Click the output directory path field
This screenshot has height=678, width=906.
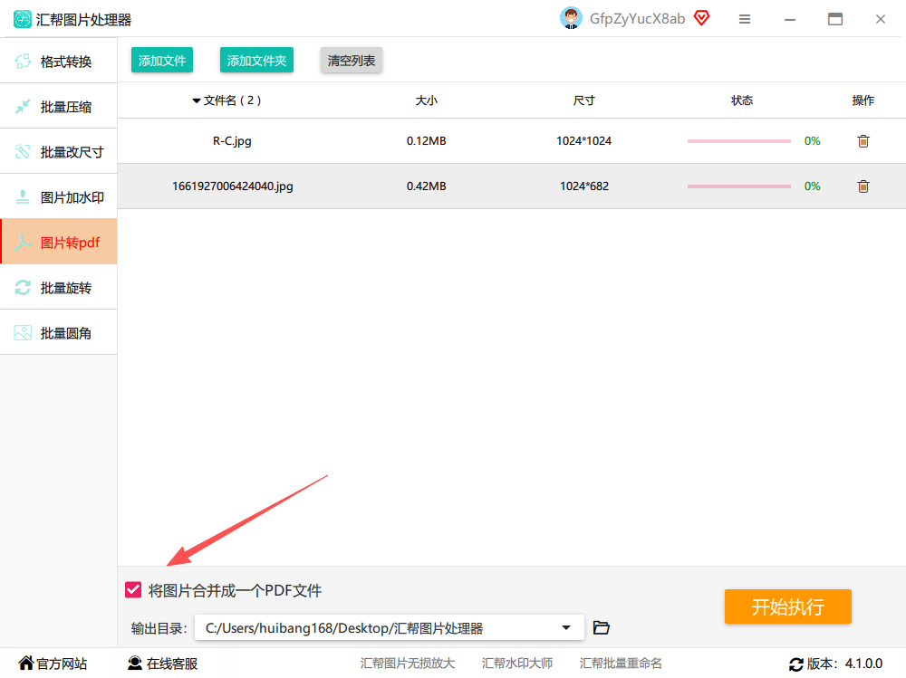tap(389, 627)
